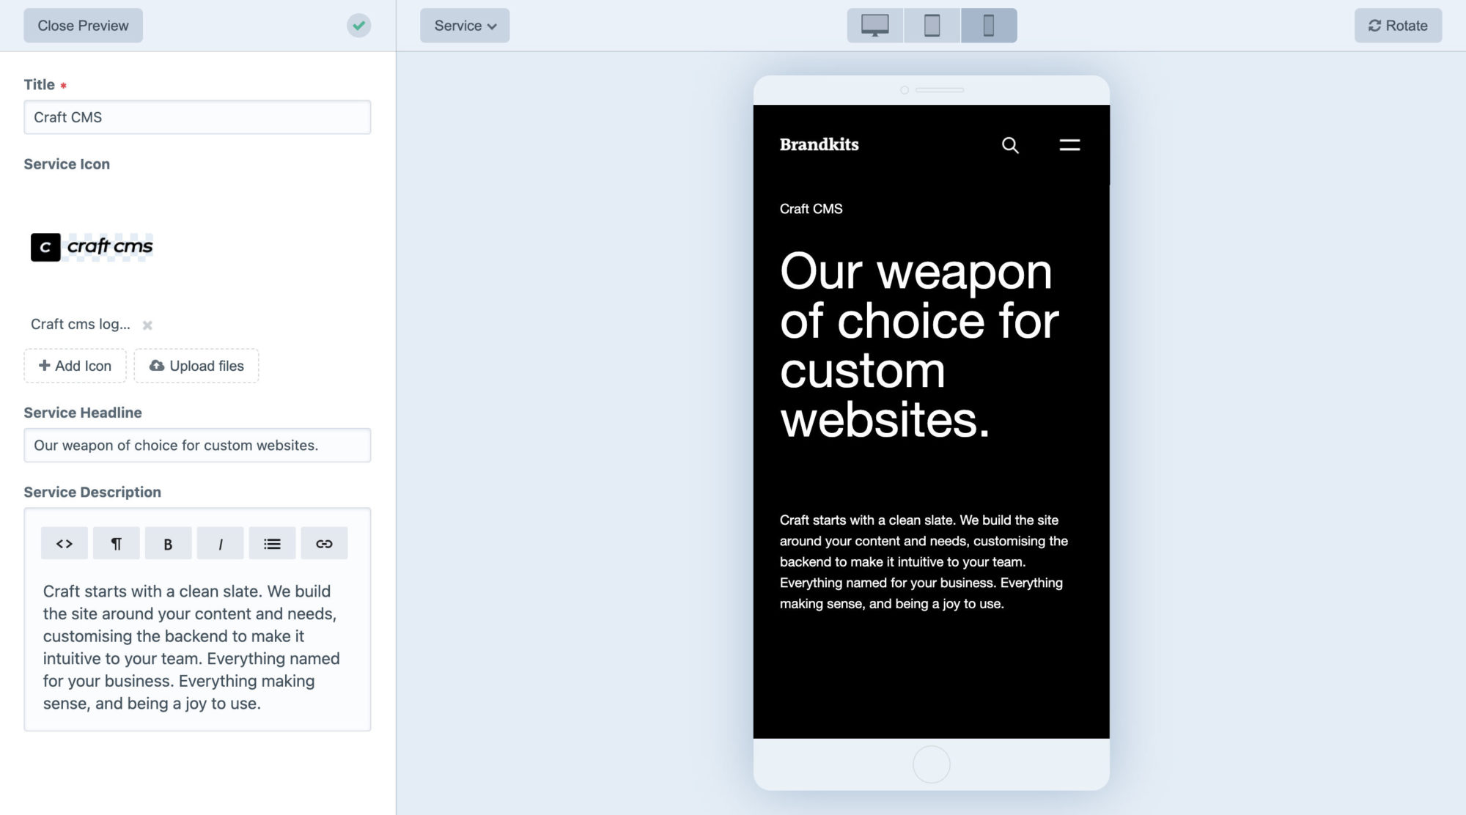The image size is (1466, 815).
Task: Click the Upload files button
Action: tap(196, 366)
